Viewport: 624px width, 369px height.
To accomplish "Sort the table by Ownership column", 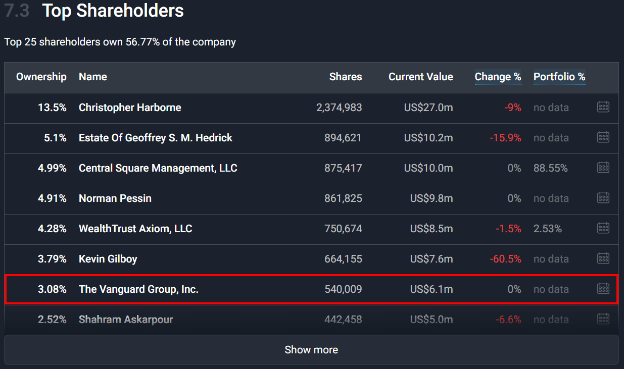I will (x=41, y=77).
